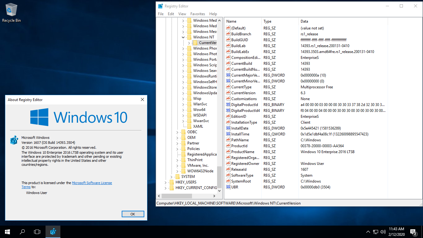
Task: Click the Policies folder icon
Action: (183, 149)
